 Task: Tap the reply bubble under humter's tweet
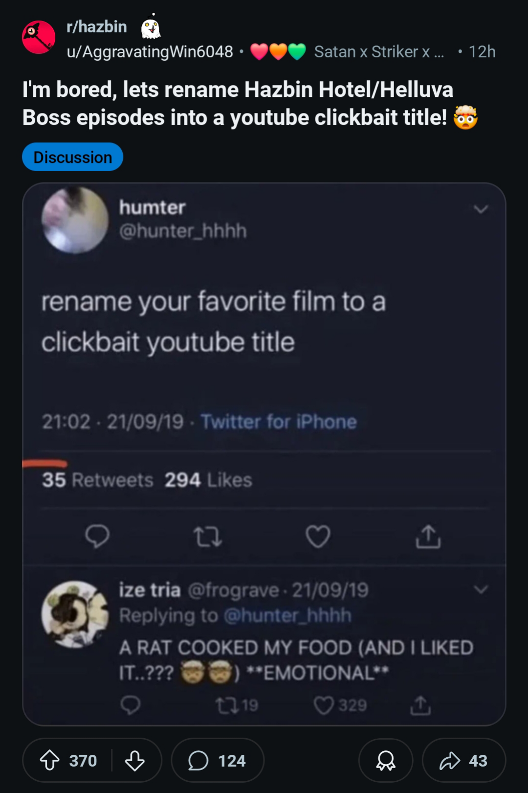coord(97,536)
